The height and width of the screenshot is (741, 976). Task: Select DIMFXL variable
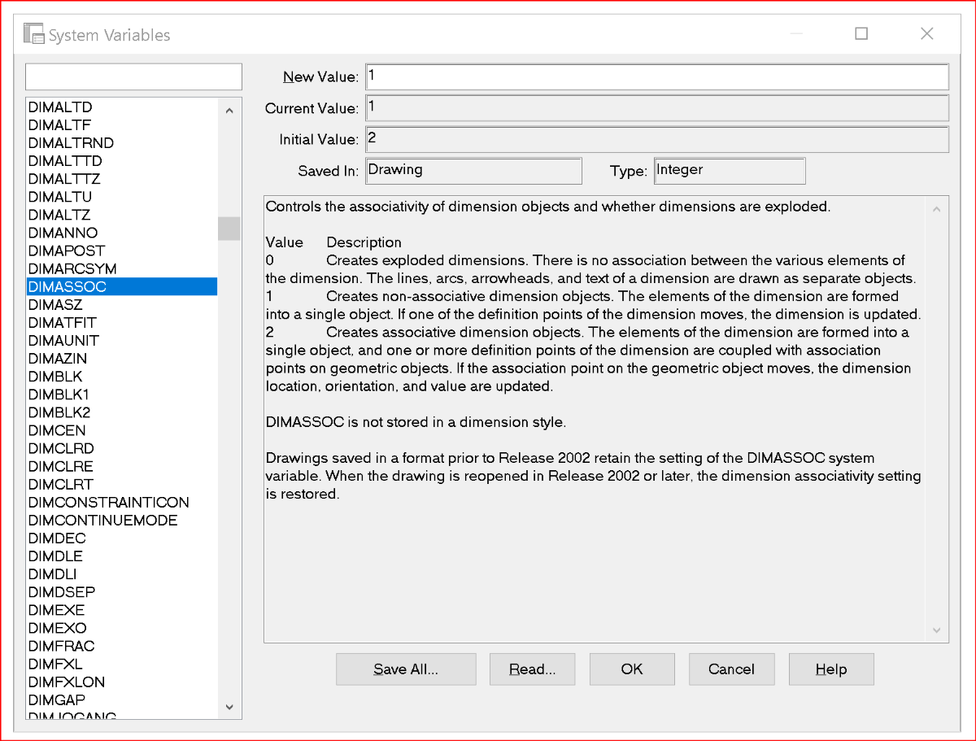coord(121,664)
